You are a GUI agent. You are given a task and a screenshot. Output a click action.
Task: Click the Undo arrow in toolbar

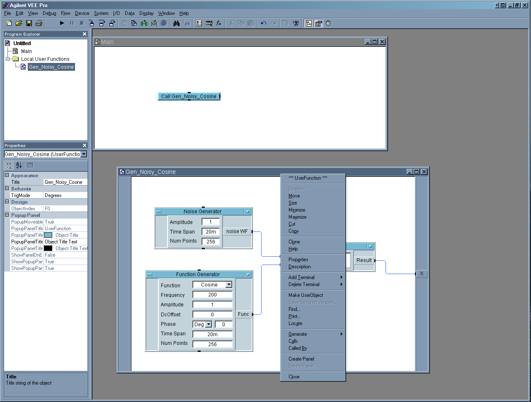click(263, 23)
